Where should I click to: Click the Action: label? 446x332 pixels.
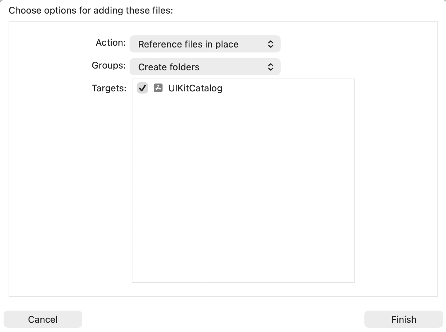click(x=110, y=42)
